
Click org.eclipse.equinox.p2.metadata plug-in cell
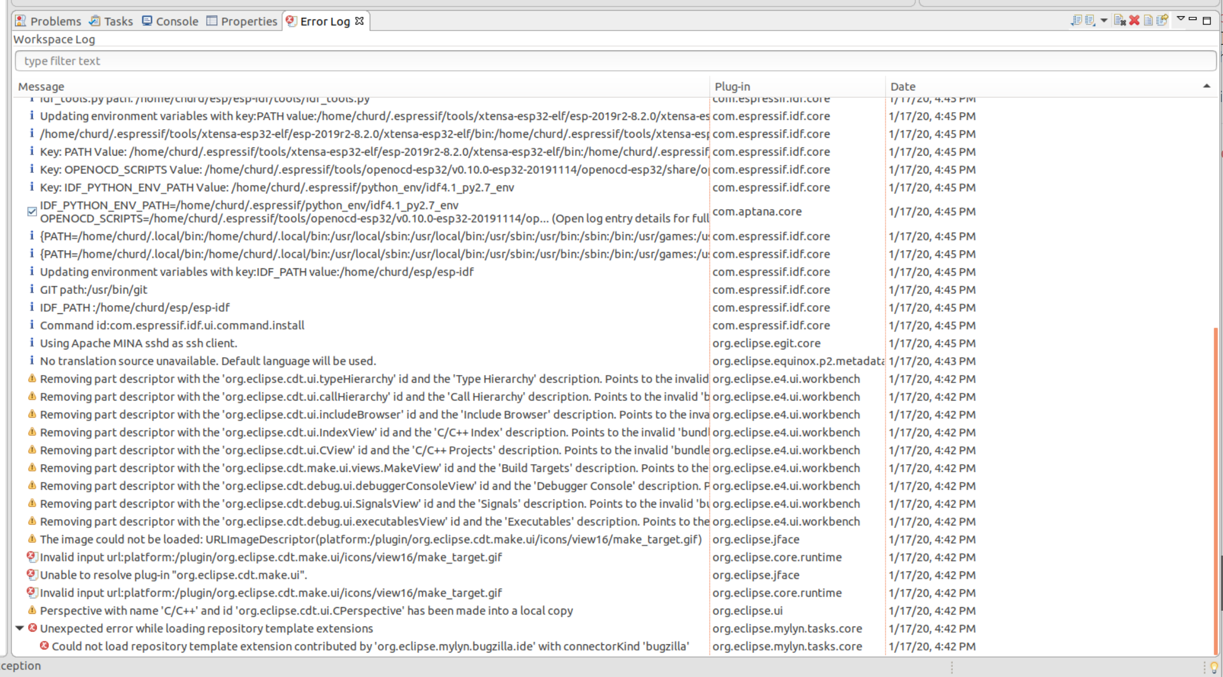(x=798, y=361)
